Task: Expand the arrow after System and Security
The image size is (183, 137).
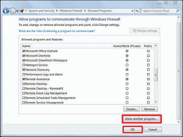Action: pyautogui.click(x=57, y=11)
